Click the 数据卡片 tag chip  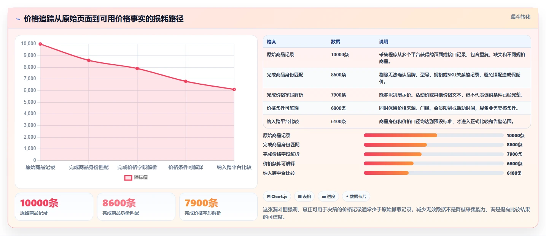[356, 196]
